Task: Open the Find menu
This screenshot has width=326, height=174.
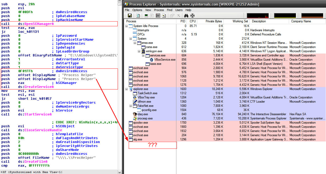Action: tap(170, 10)
